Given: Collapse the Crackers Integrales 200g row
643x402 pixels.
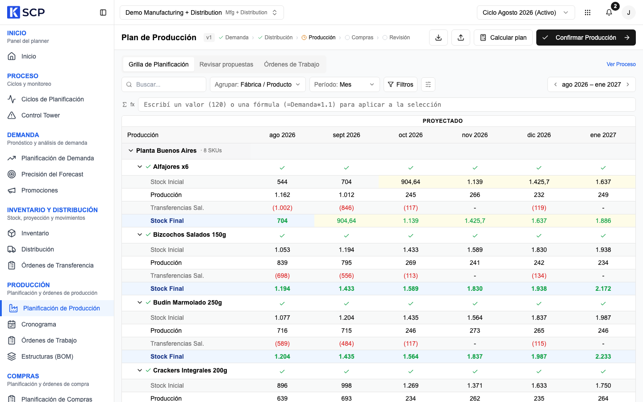Looking at the screenshot, I should (140, 370).
